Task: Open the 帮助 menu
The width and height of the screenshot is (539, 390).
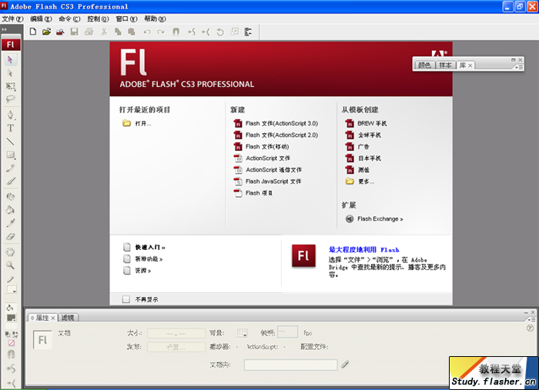Action: coord(155,19)
